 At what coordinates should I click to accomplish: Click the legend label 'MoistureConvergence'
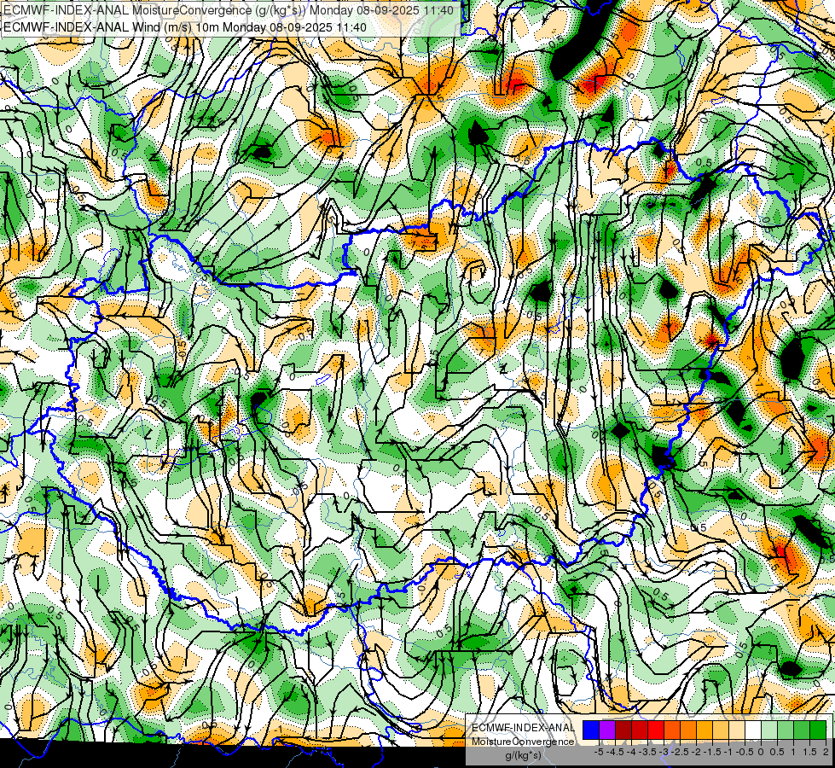pyautogui.click(x=523, y=742)
